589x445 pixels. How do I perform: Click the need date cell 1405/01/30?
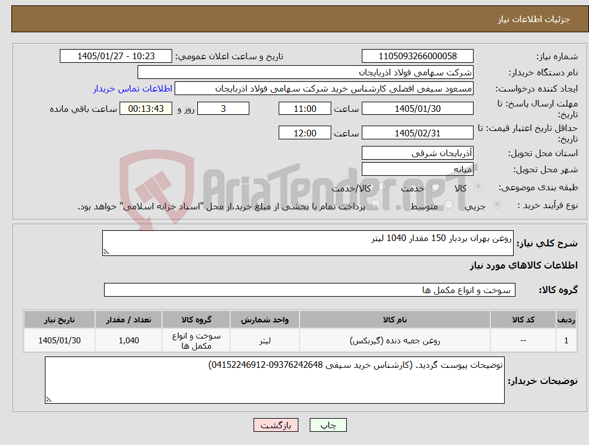[x=59, y=340]
